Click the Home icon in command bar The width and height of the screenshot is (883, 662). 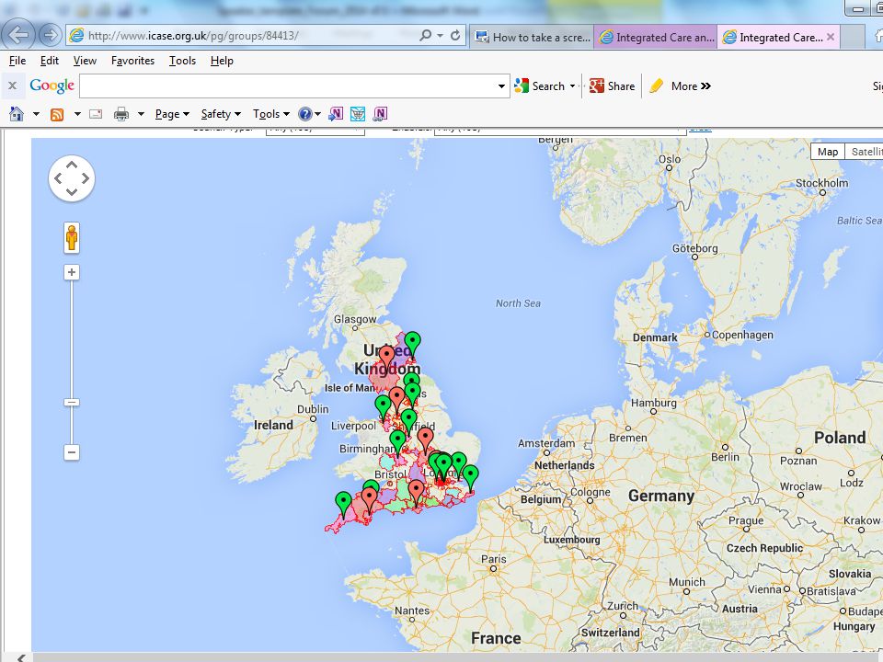[17, 114]
